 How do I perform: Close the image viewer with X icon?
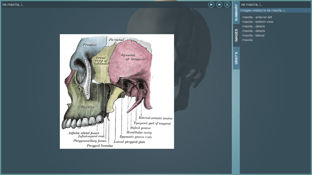(x=227, y=5)
